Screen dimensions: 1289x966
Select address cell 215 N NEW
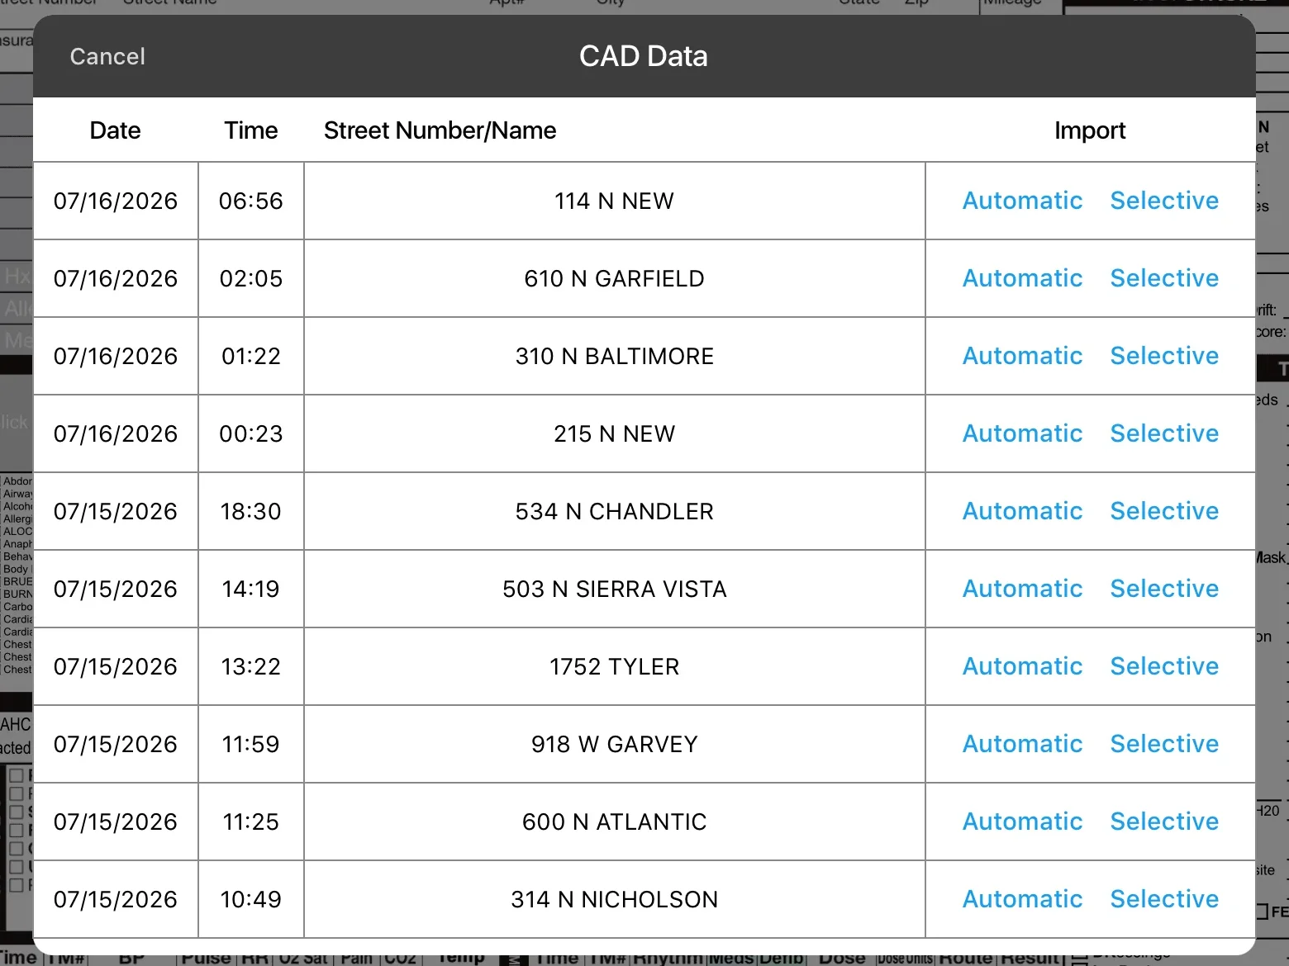pos(614,433)
